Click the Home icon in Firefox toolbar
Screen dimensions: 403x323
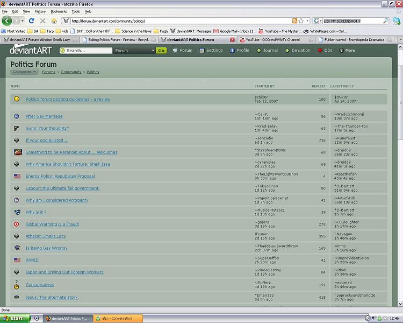54,21
